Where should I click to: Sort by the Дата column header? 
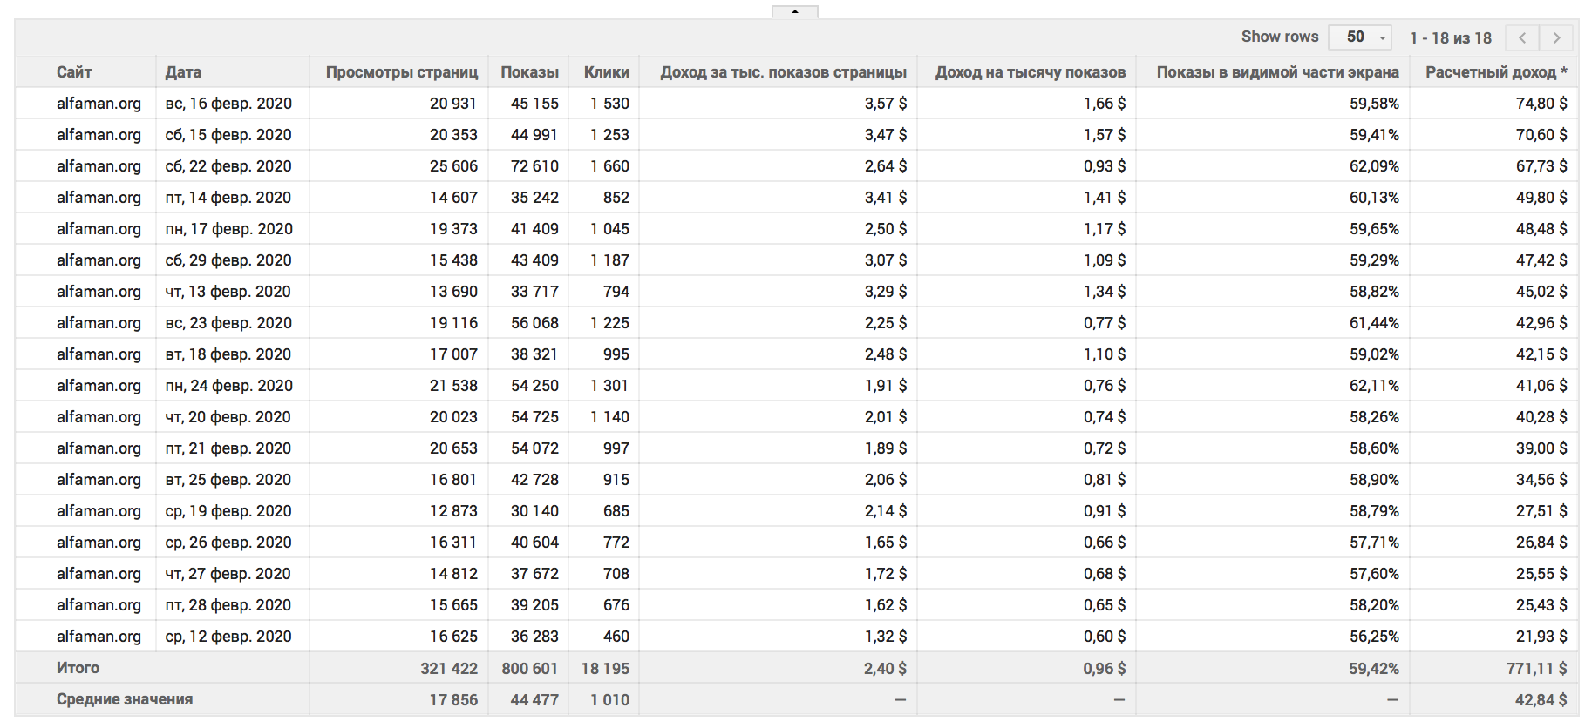(183, 72)
